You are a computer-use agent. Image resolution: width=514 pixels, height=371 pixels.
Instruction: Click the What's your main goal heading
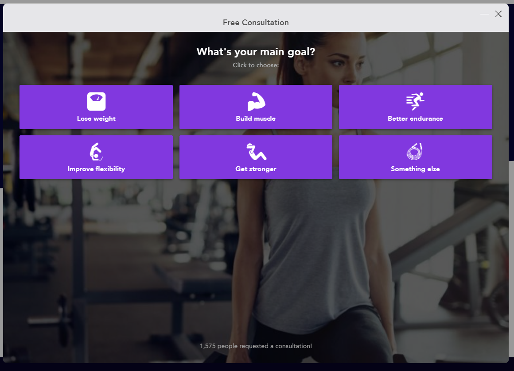click(x=256, y=51)
